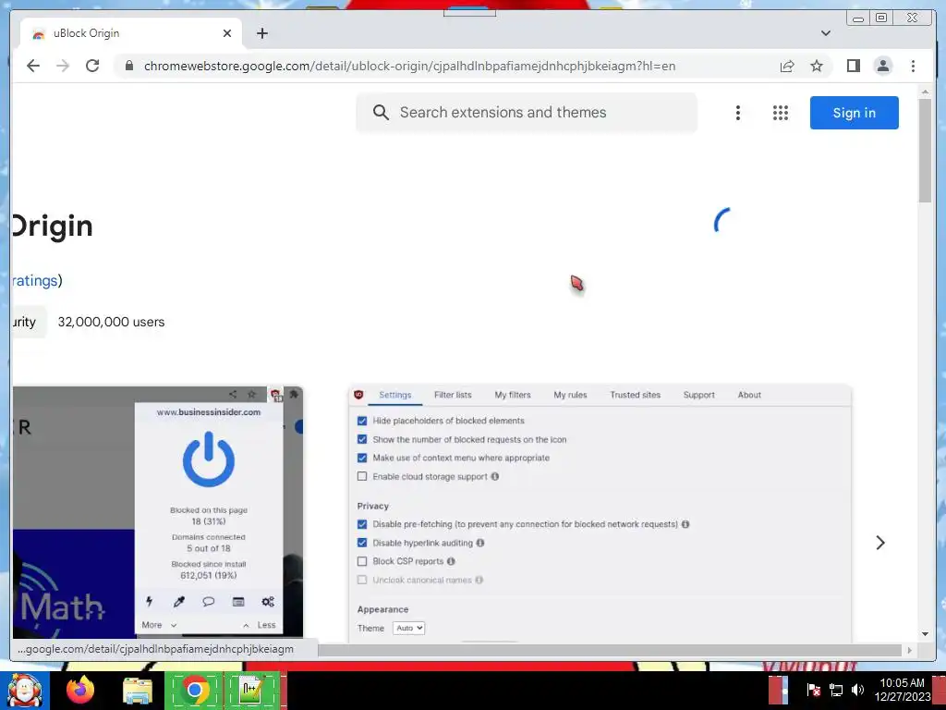Image resolution: width=946 pixels, height=710 pixels.
Task: Click the Uncloak canonical names checkbox
Action: tap(362, 580)
